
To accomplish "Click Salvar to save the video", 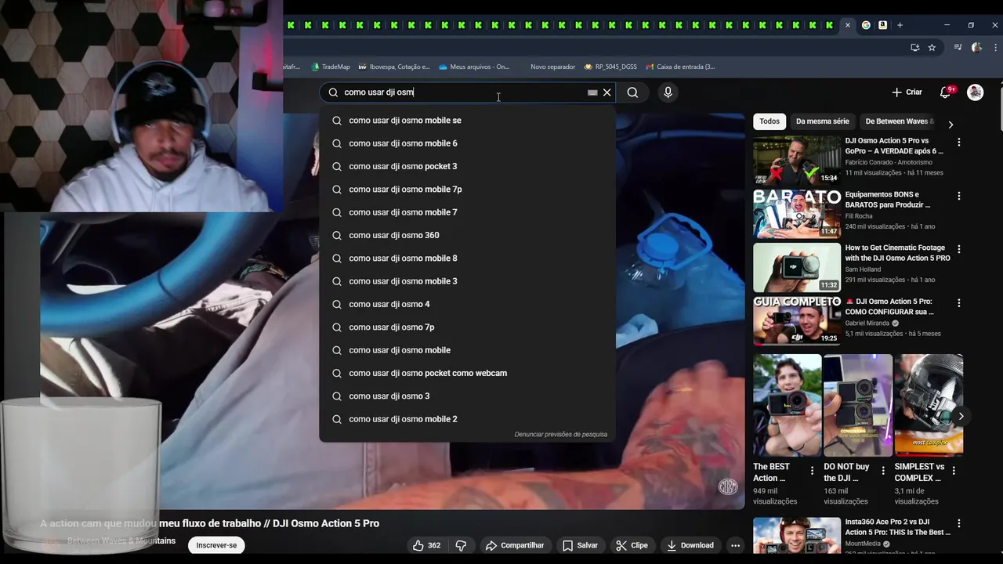I will 580,545.
